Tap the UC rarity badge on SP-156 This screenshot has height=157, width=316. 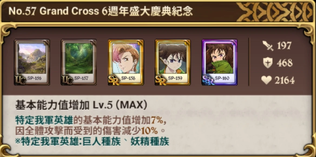coord(20,80)
